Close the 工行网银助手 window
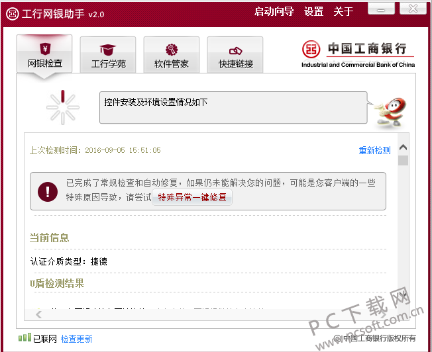Viewport: 432px width, 352px height. point(413,8)
